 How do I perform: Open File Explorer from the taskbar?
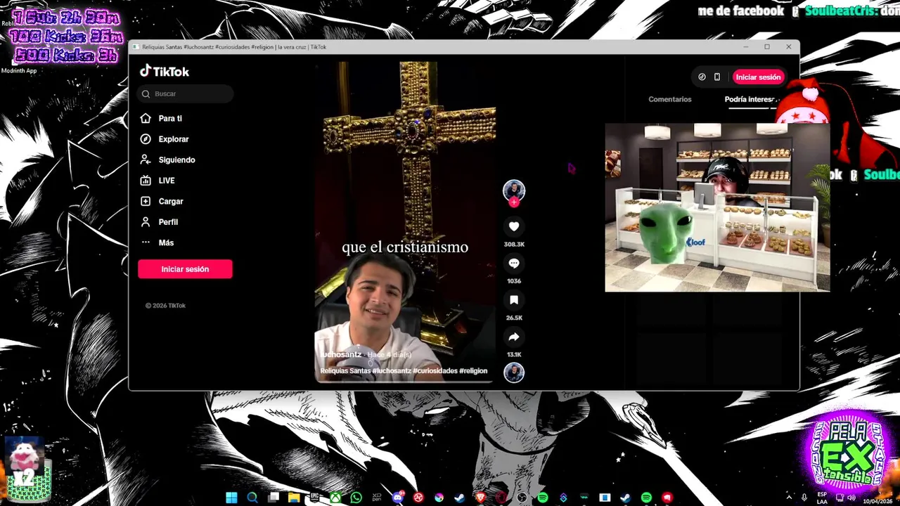tap(294, 498)
